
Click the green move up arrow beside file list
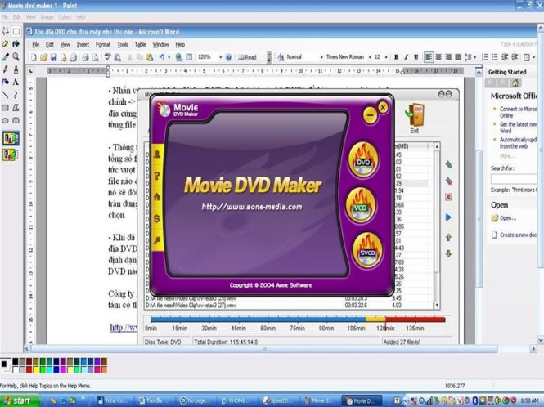(x=448, y=238)
